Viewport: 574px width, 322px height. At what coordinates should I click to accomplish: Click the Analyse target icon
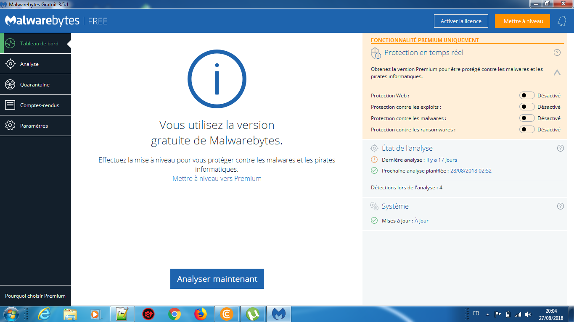click(x=10, y=64)
